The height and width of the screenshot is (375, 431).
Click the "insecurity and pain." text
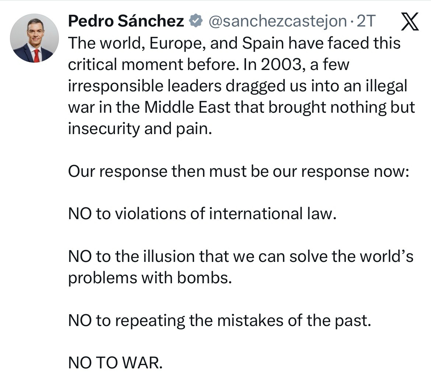pyautogui.click(x=140, y=129)
